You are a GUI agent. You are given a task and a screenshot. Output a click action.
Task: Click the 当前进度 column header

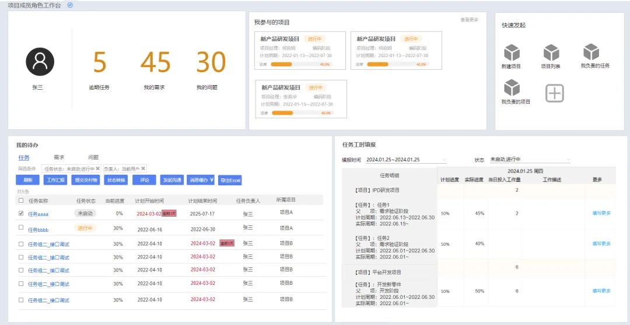tap(114, 201)
